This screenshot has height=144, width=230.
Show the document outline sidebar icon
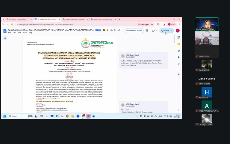5,38
